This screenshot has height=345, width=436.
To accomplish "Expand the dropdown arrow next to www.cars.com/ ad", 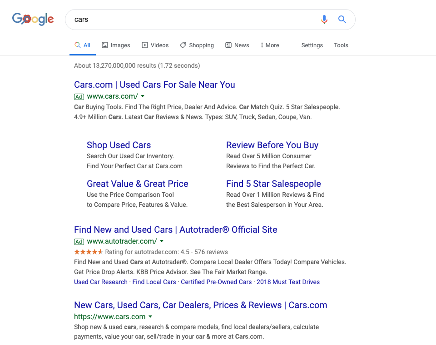I will [143, 96].
